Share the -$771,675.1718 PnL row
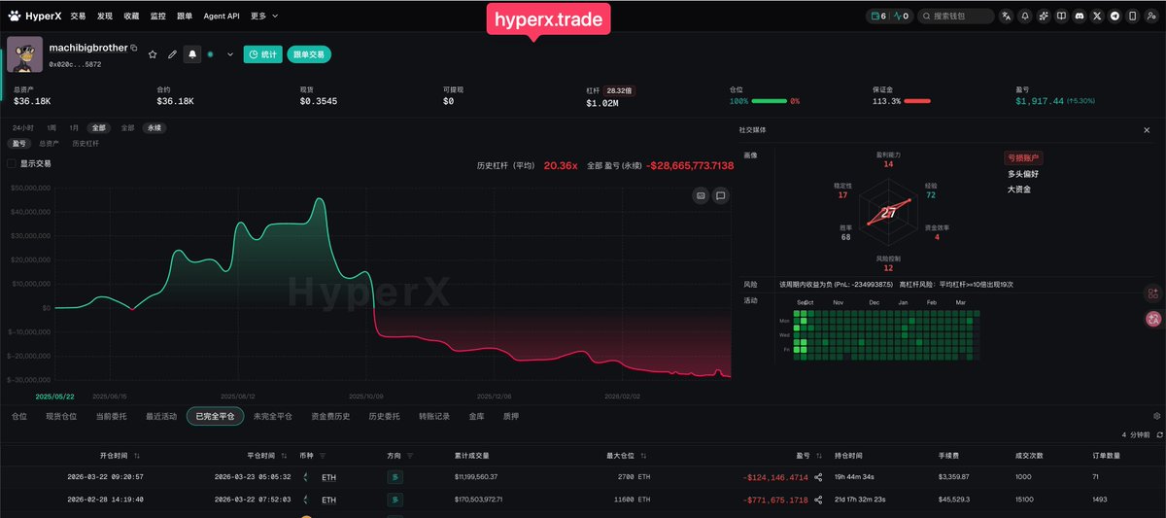Viewport: 1166px width, 518px height. point(818,500)
